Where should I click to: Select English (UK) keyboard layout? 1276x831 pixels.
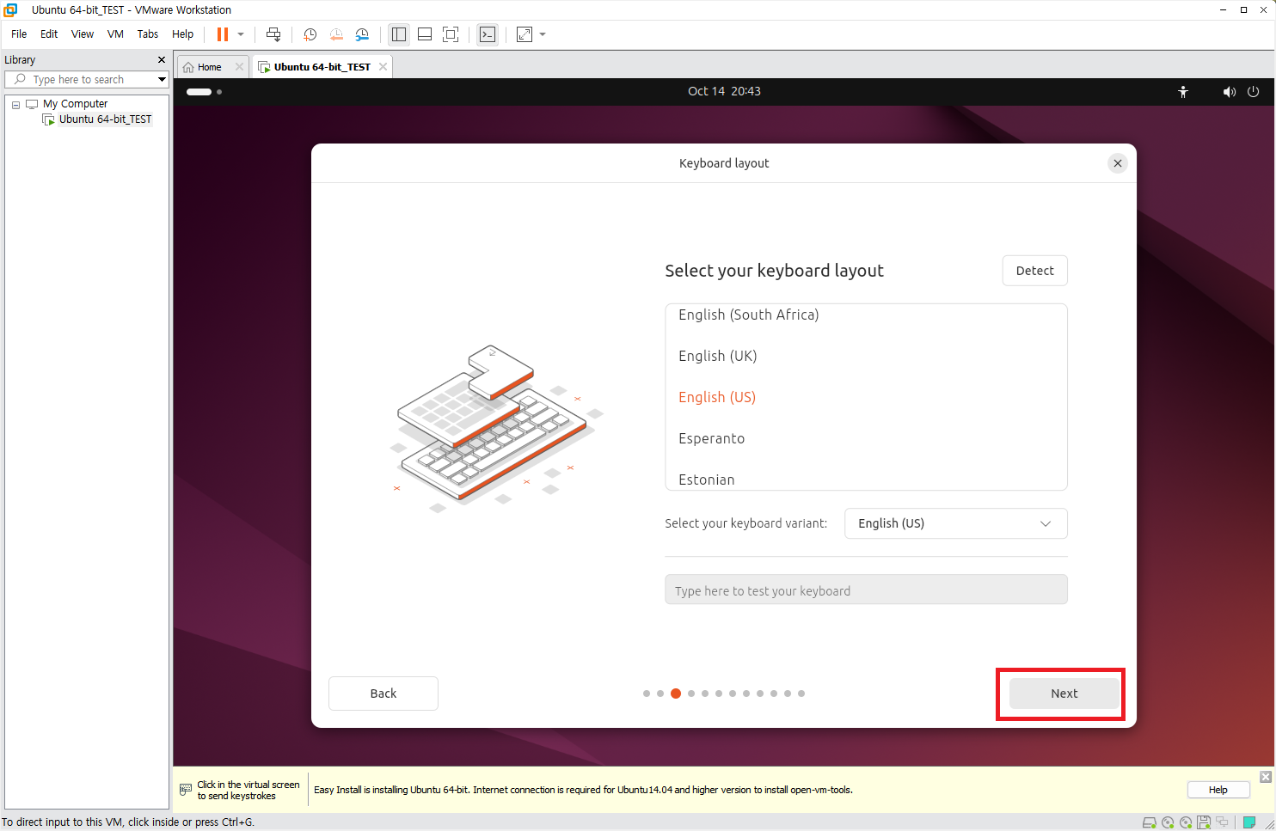tap(866, 356)
